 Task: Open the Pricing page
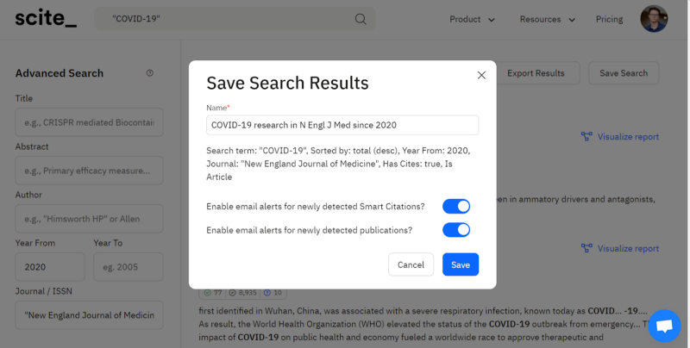click(x=609, y=19)
